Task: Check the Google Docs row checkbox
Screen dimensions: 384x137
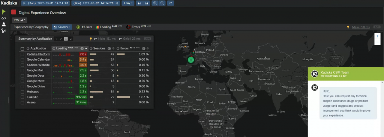Action: pos(22,76)
